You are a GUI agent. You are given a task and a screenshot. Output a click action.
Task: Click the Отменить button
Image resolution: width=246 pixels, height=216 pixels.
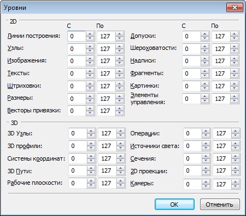coord(220,204)
